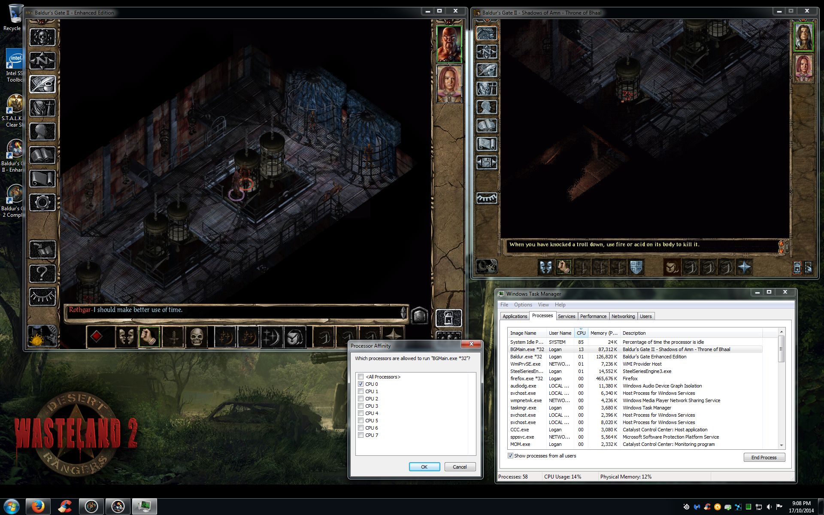Switch to the Networking tab

[623, 316]
